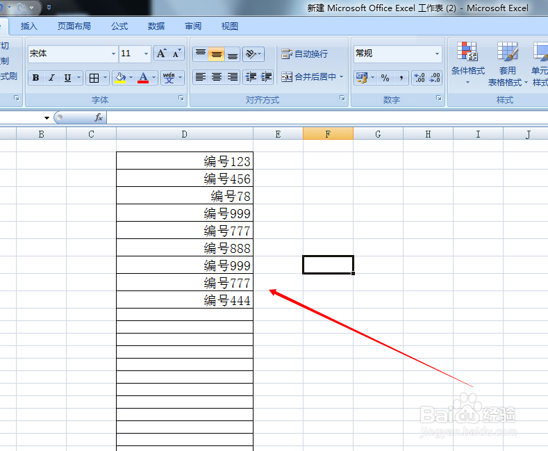Click the Borders icon
This screenshot has height=451, width=548.
point(94,78)
